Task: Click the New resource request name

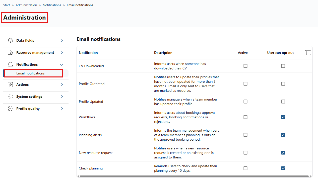Action: tap(96, 153)
